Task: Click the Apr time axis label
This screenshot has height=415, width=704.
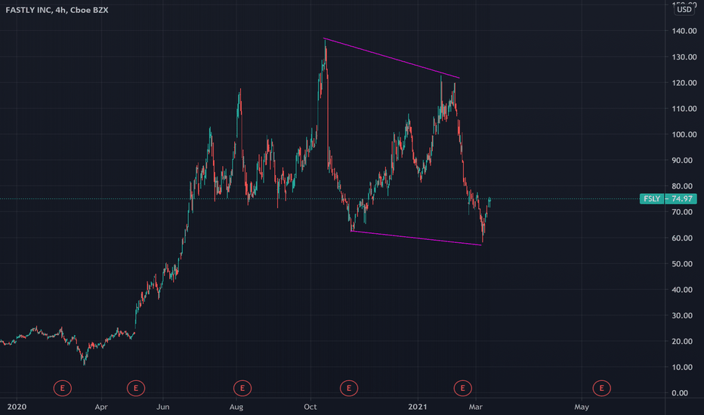Action: tap(101, 407)
